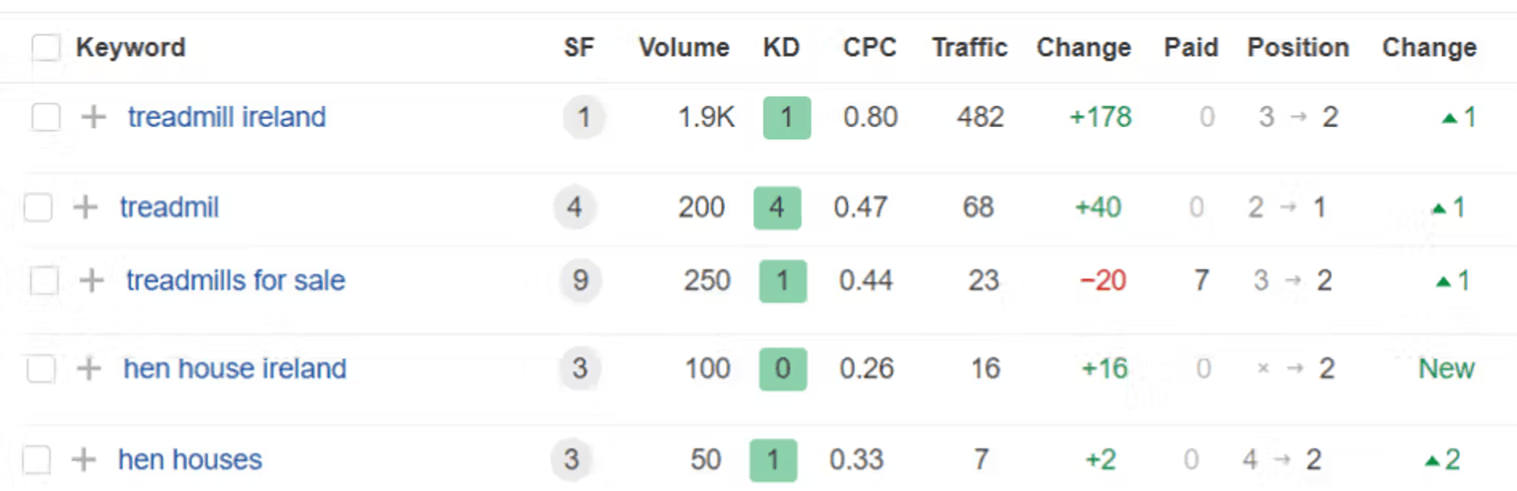1517x491 pixels.
Task: Click the New position change for hen house ireland
Action: 1446,369
